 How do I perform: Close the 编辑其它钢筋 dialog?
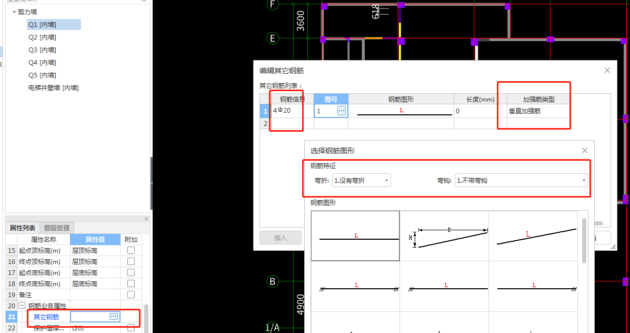[607, 71]
